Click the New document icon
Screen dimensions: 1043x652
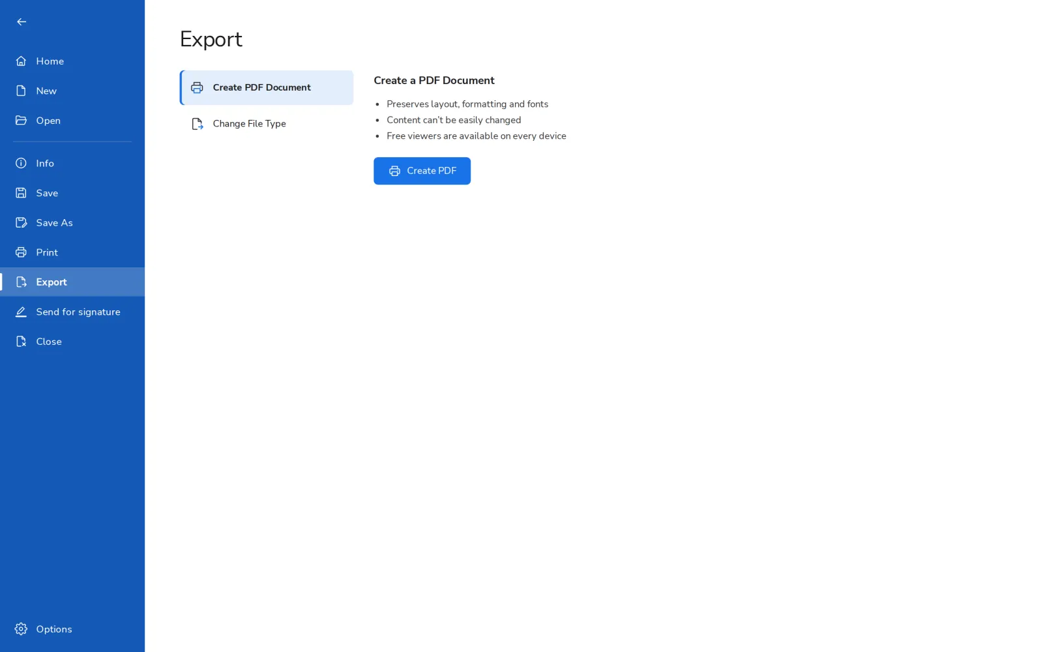coord(21,91)
